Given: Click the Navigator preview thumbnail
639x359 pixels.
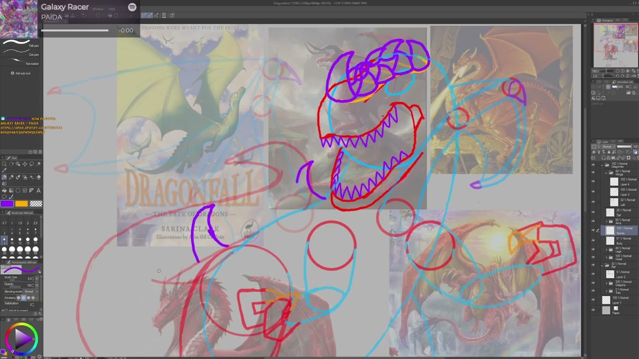Looking at the screenshot, I should [x=615, y=44].
